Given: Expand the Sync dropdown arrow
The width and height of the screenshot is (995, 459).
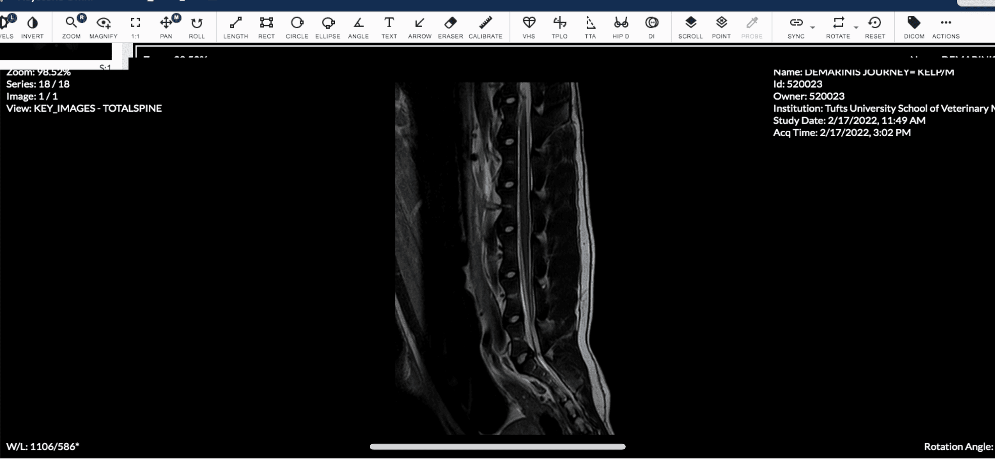Looking at the screenshot, I should tap(813, 27).
